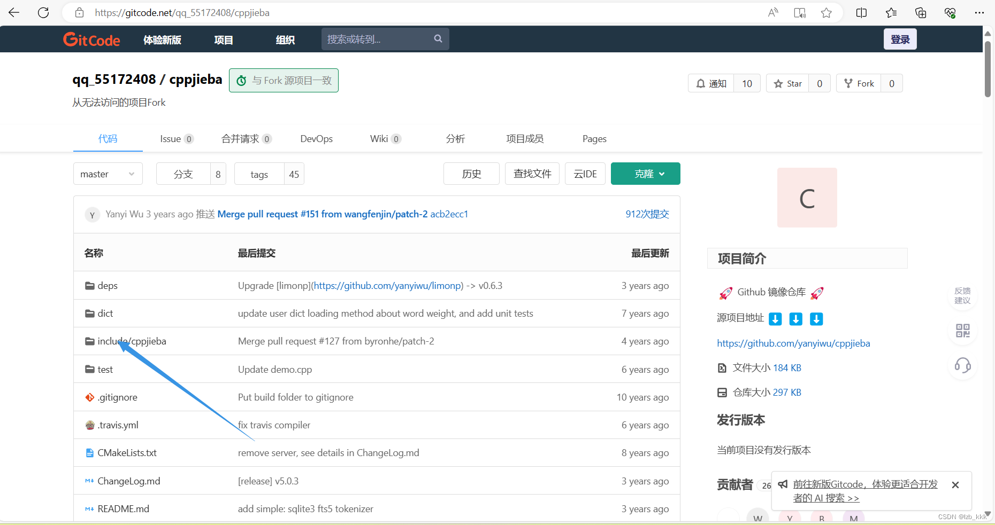The width and height of the screenshot is (995, 525).
Task: Switch to the 代码 tab
Action: [x=108, y=139]
